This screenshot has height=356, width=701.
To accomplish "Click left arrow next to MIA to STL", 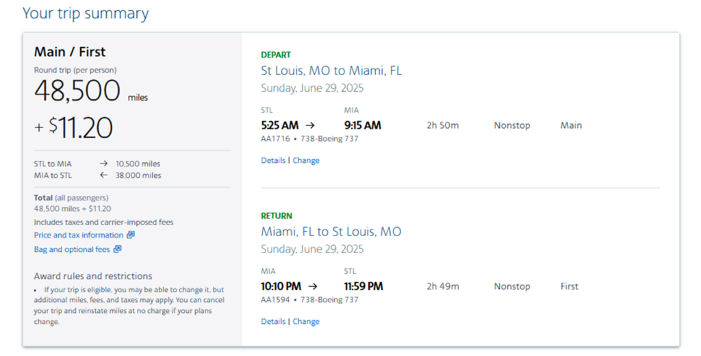I will [x=104, y=175].
